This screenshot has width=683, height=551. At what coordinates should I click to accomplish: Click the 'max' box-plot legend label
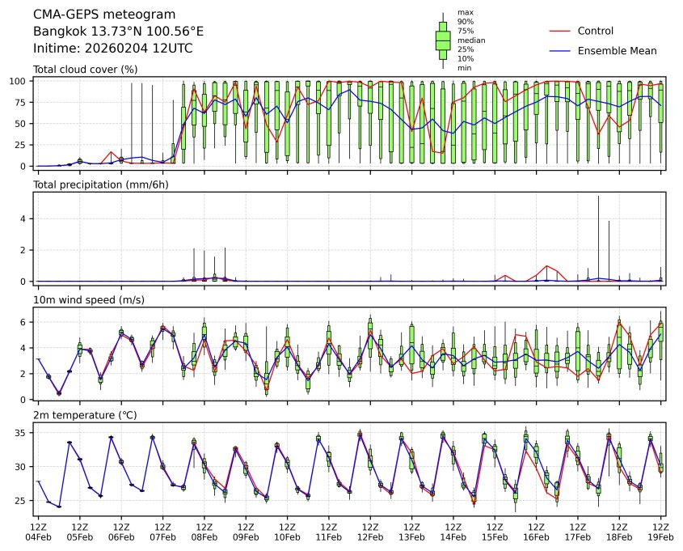point(465,12)
